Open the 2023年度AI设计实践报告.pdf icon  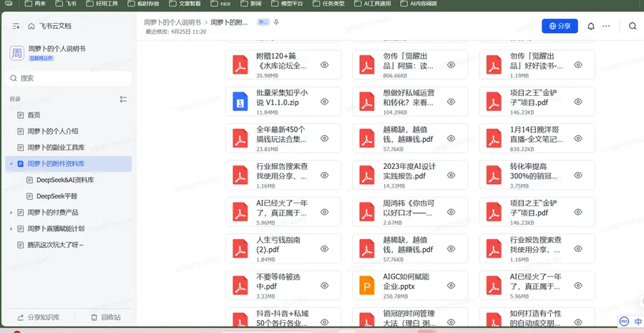click(x=367, y=175)
